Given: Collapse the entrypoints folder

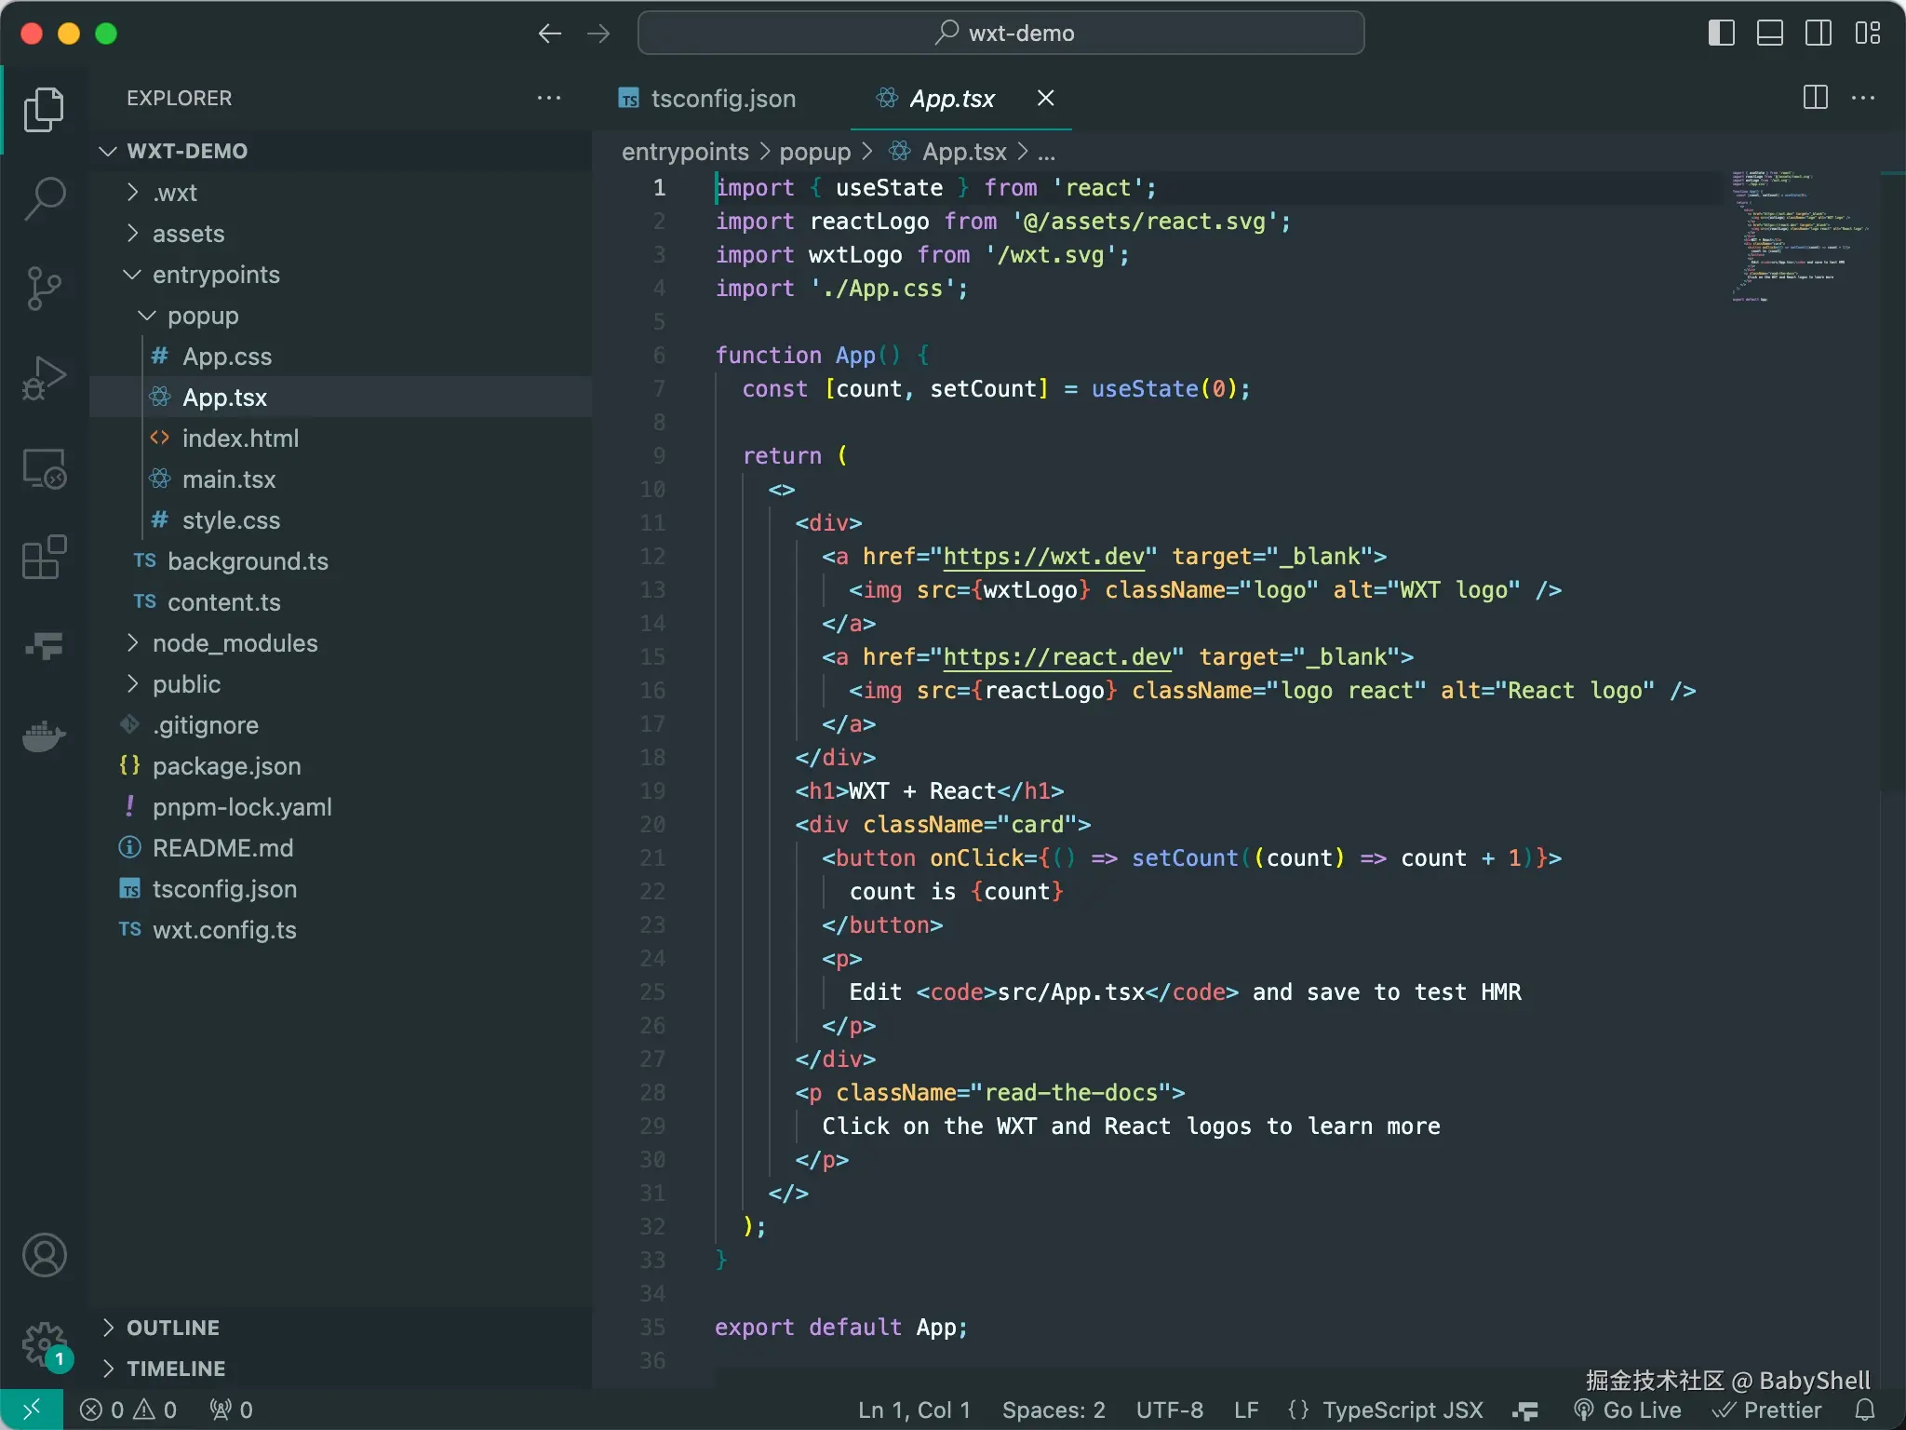Looking at the screenshot, I should (216, 275).
